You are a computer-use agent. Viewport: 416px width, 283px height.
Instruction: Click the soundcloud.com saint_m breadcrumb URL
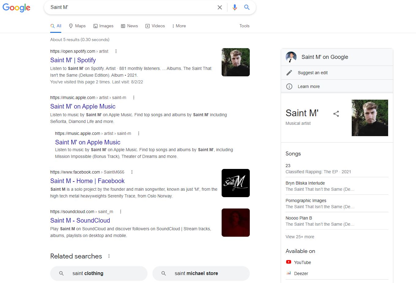[x=82, y=212]
